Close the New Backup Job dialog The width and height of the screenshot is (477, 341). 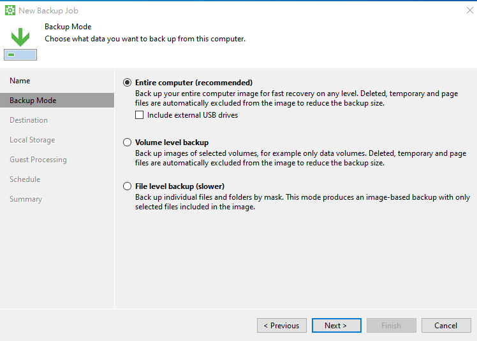(471, 10)
